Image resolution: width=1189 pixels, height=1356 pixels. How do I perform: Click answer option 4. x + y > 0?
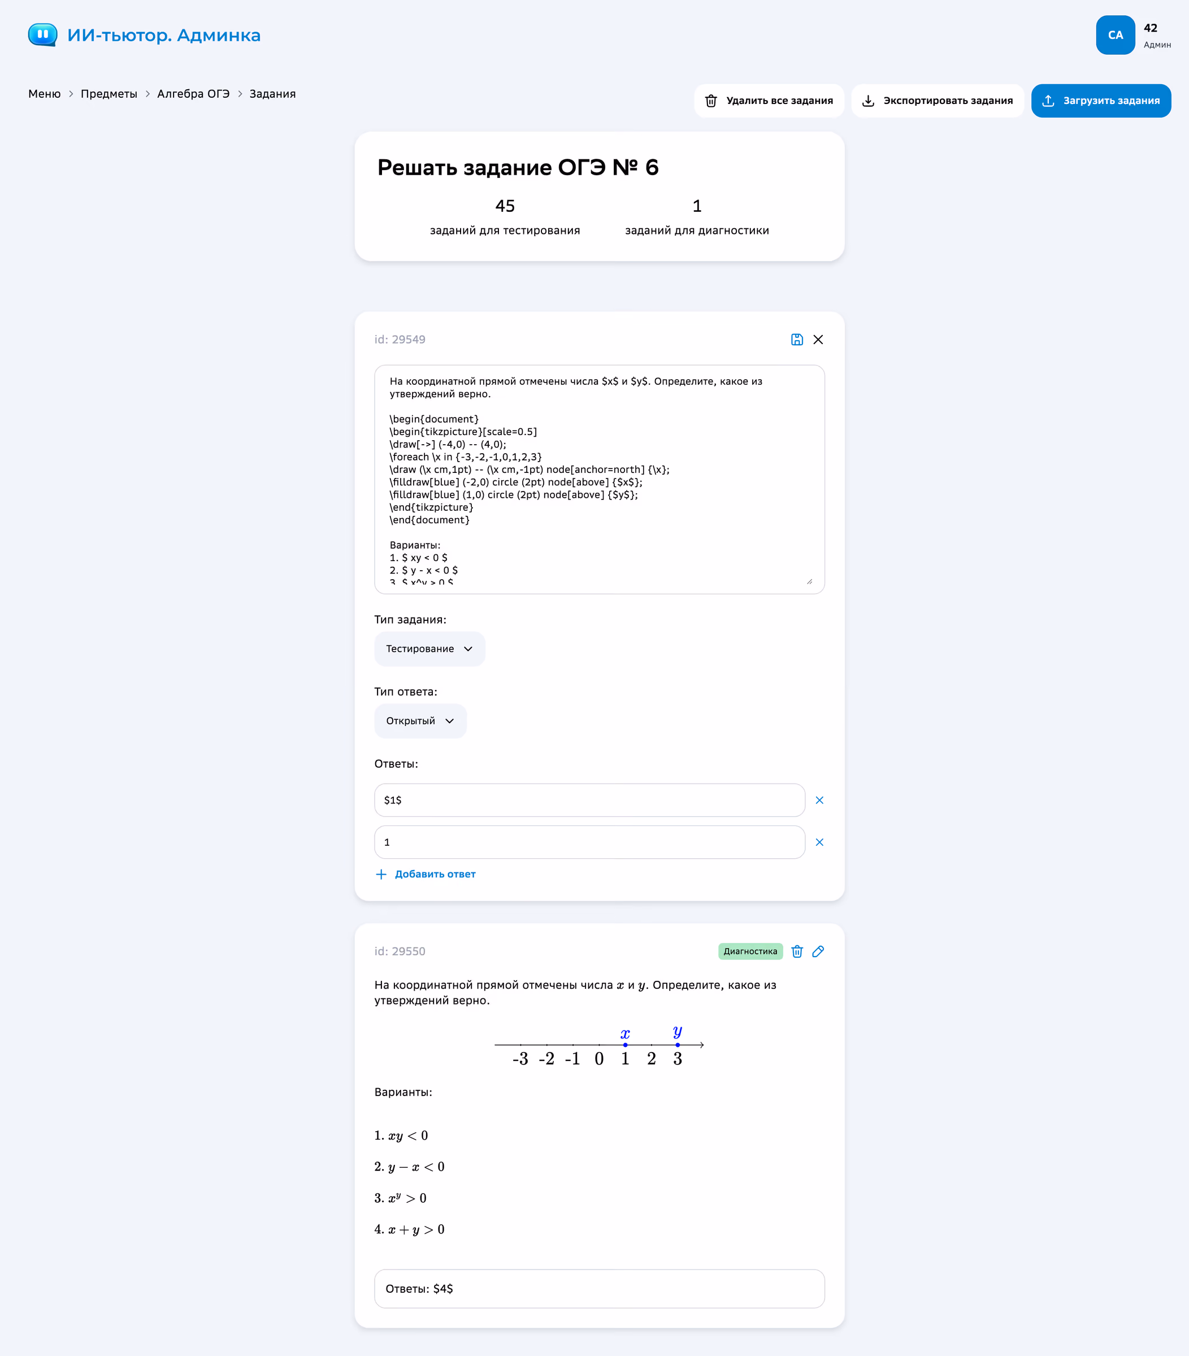(409, 1229)
